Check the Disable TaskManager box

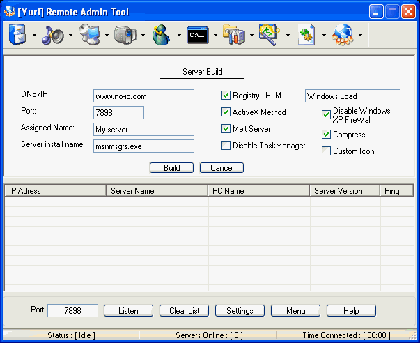tap(226, 146)
